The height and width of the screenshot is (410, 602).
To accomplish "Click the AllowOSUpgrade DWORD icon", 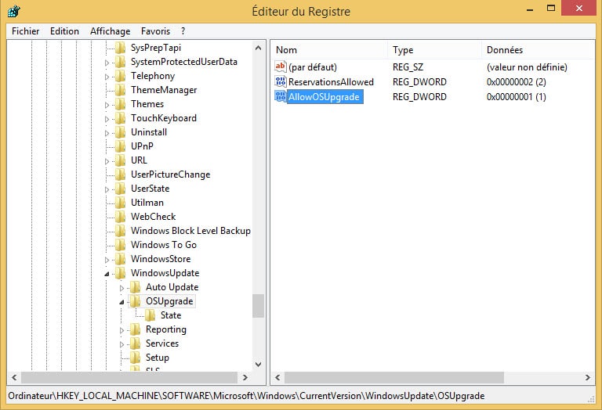I will pyautogui.click(x=281, y=96).
